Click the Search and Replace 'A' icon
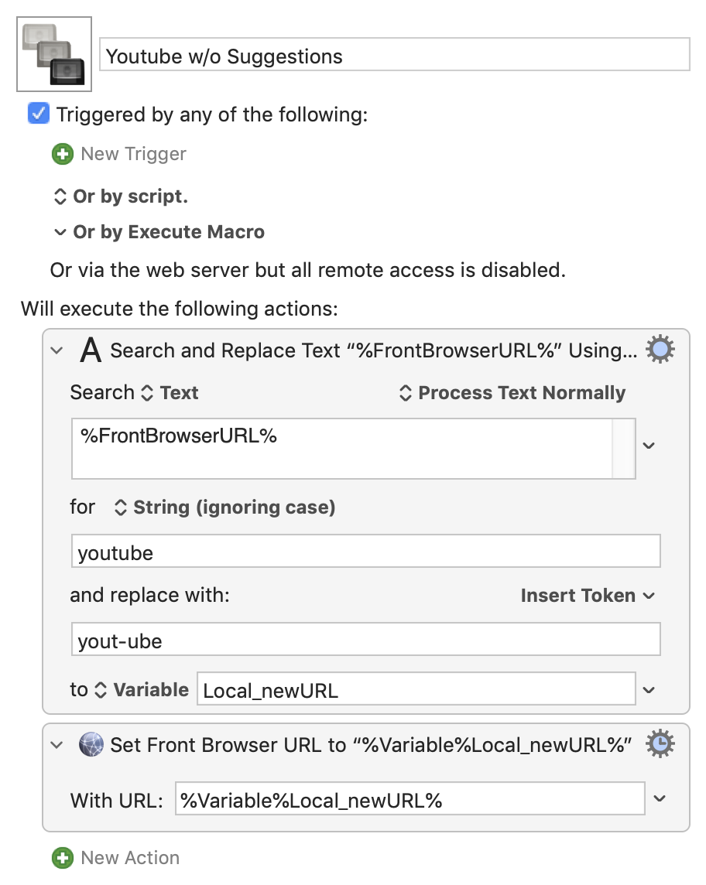The height and width of the screenshot is (885, 706). 91,350
